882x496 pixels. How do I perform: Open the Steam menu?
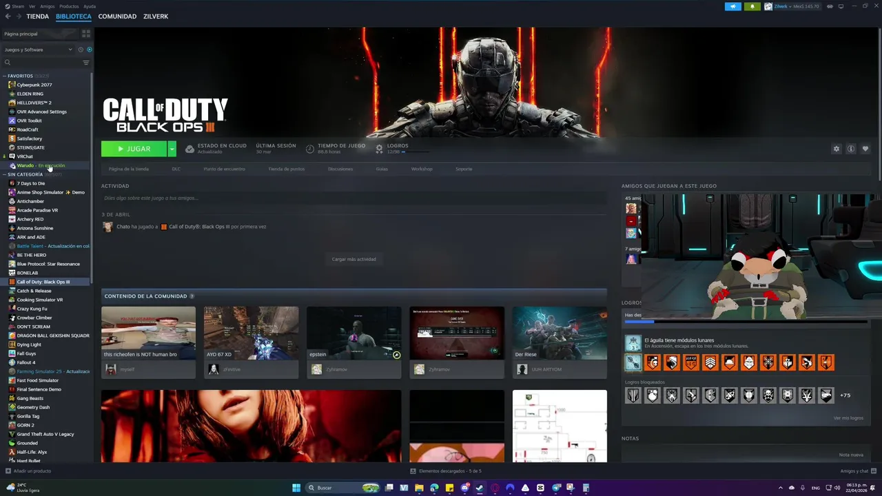click(17, 6)
